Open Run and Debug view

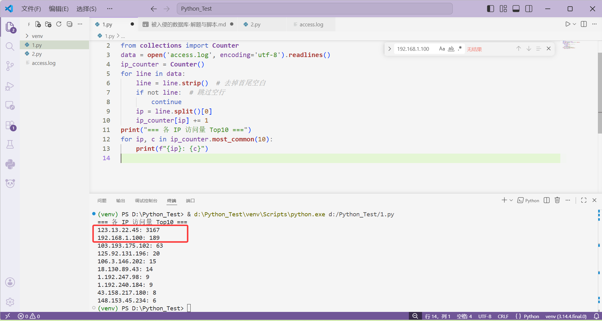10,86
